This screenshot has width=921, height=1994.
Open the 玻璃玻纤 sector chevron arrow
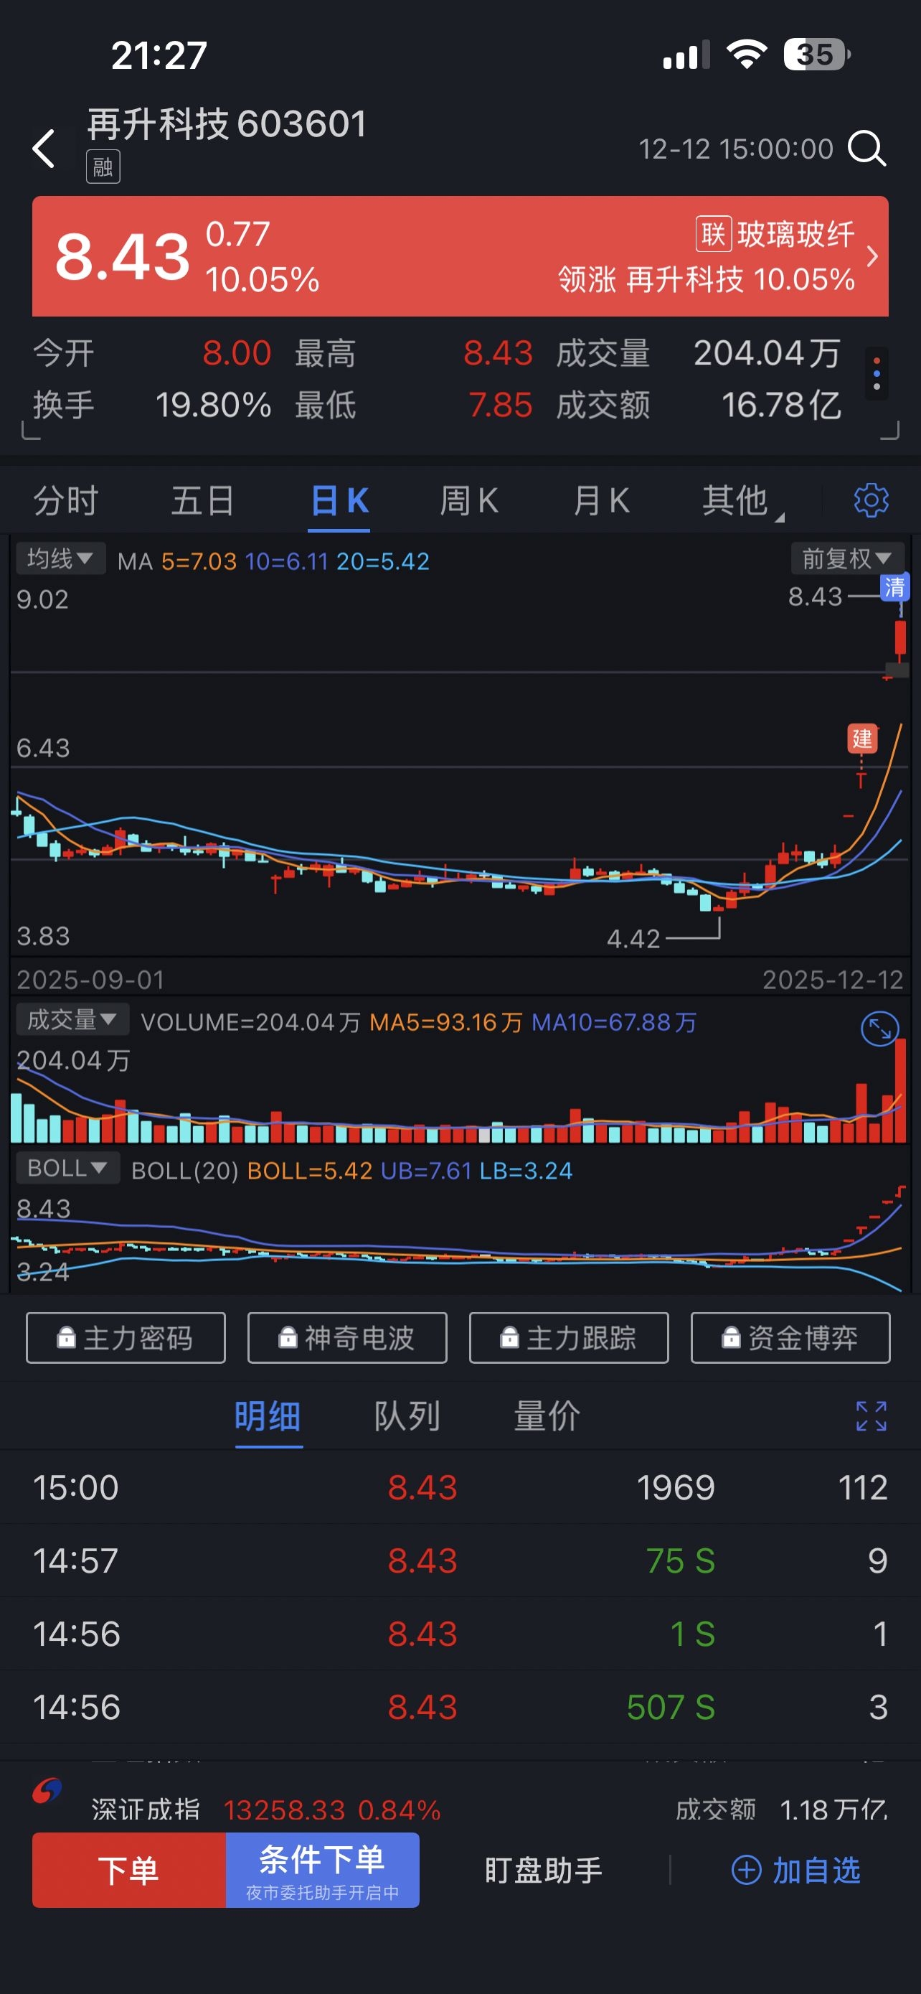(872, 256)
